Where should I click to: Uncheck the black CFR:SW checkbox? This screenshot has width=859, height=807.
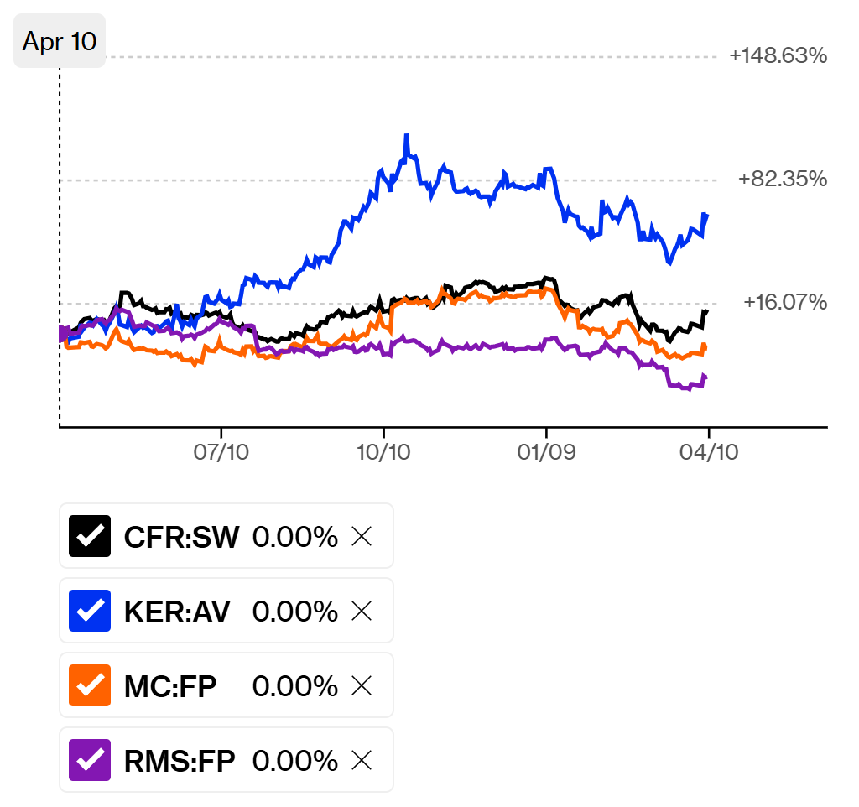coord(89,536)
